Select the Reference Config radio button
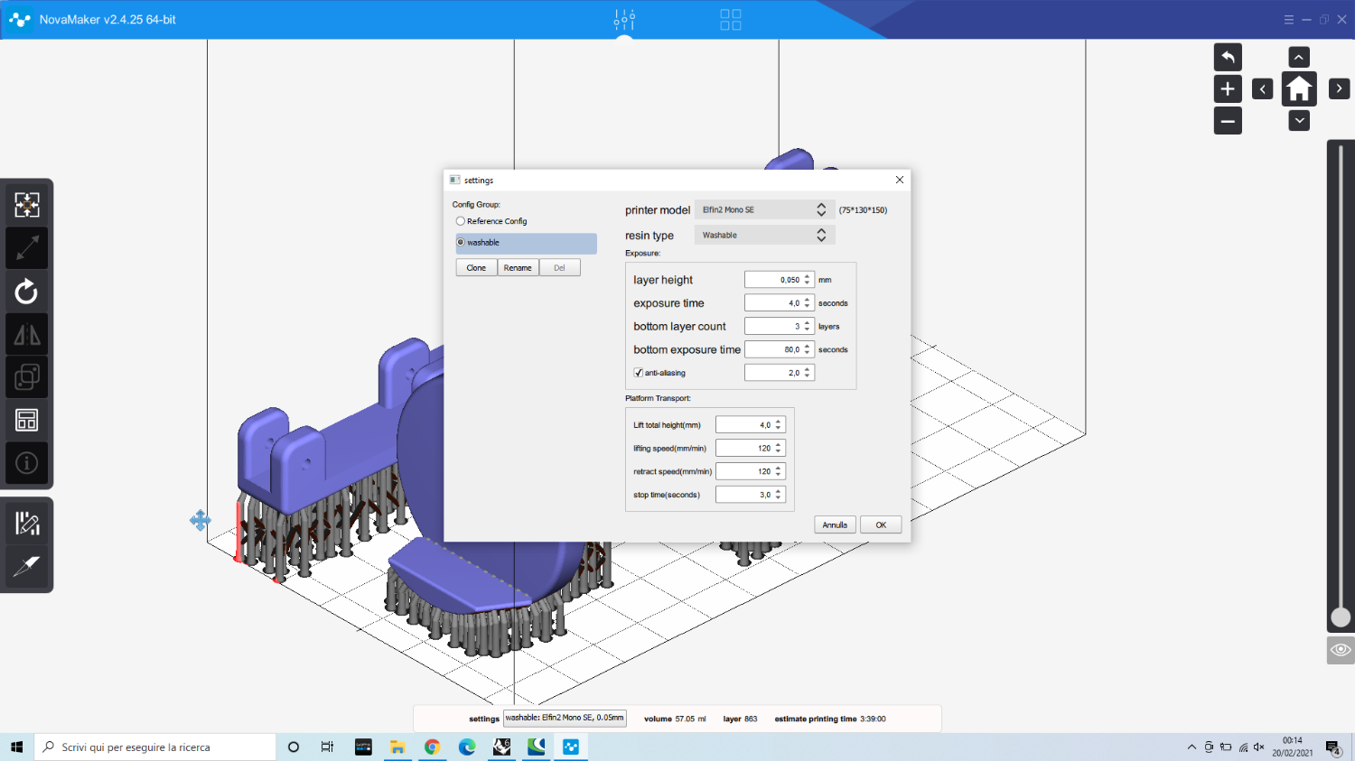The height and width of the screenshot is (761, 1355). [x=461, y=221]
